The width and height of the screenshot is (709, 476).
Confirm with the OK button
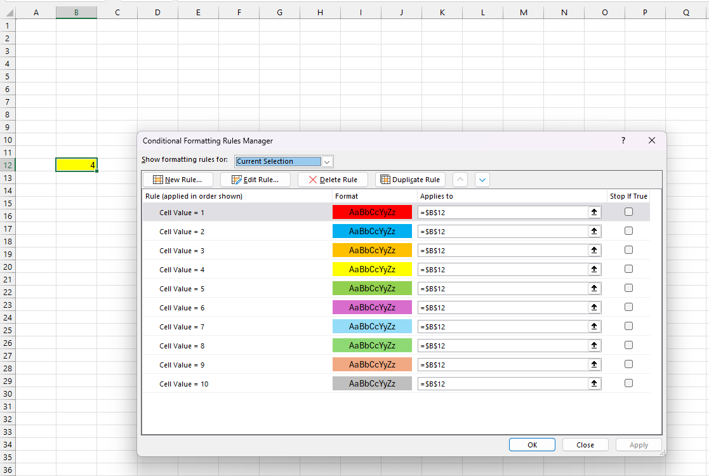[x=532, y=445]
